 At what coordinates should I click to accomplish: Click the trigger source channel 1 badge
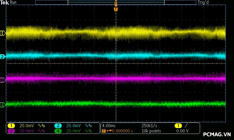(178, 126)
